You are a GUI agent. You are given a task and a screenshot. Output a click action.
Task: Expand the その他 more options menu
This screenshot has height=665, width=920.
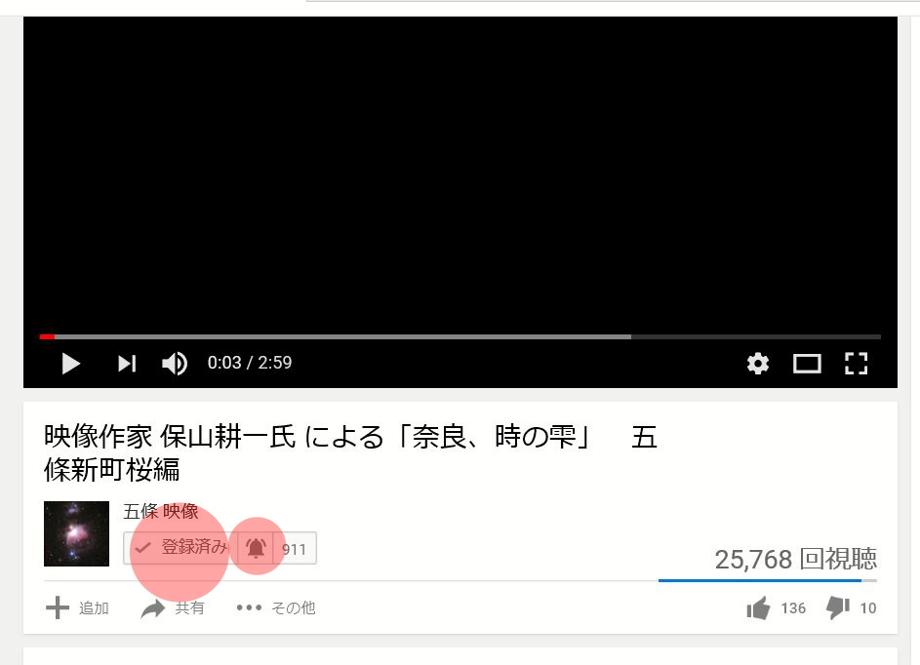[x=276, y=608]
